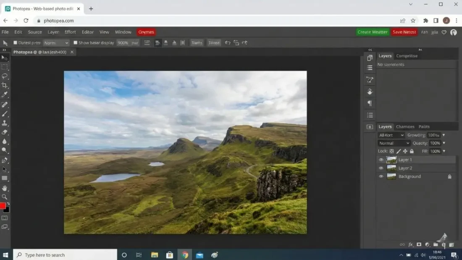Click the red foreground color swatch

click(x=3, y=206)
